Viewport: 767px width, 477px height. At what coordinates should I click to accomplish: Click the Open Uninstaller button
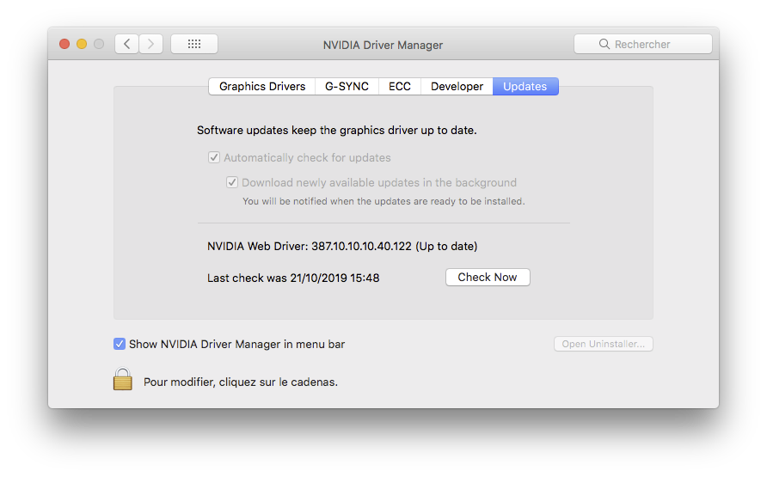tap(604, 344)
